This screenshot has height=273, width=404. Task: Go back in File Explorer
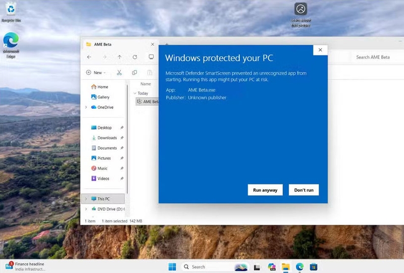(89, 57)
